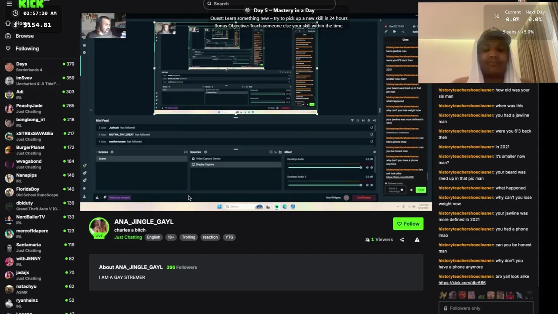Open ryanheinz channel
The width and height of the screenshot is (558, 314).
click(39, 304)
